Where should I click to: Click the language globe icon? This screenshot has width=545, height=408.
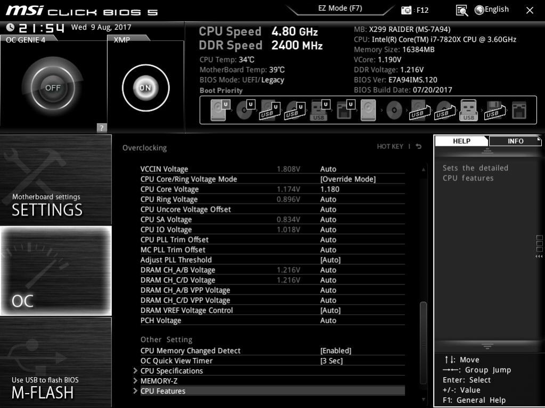[x=479, y=10]
